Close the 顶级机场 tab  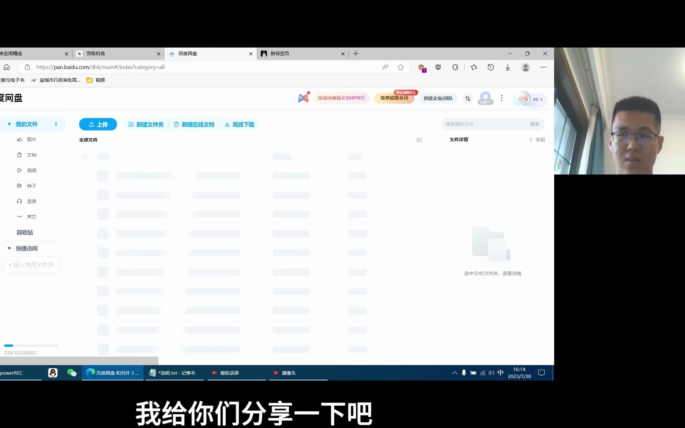click(159, 54)
